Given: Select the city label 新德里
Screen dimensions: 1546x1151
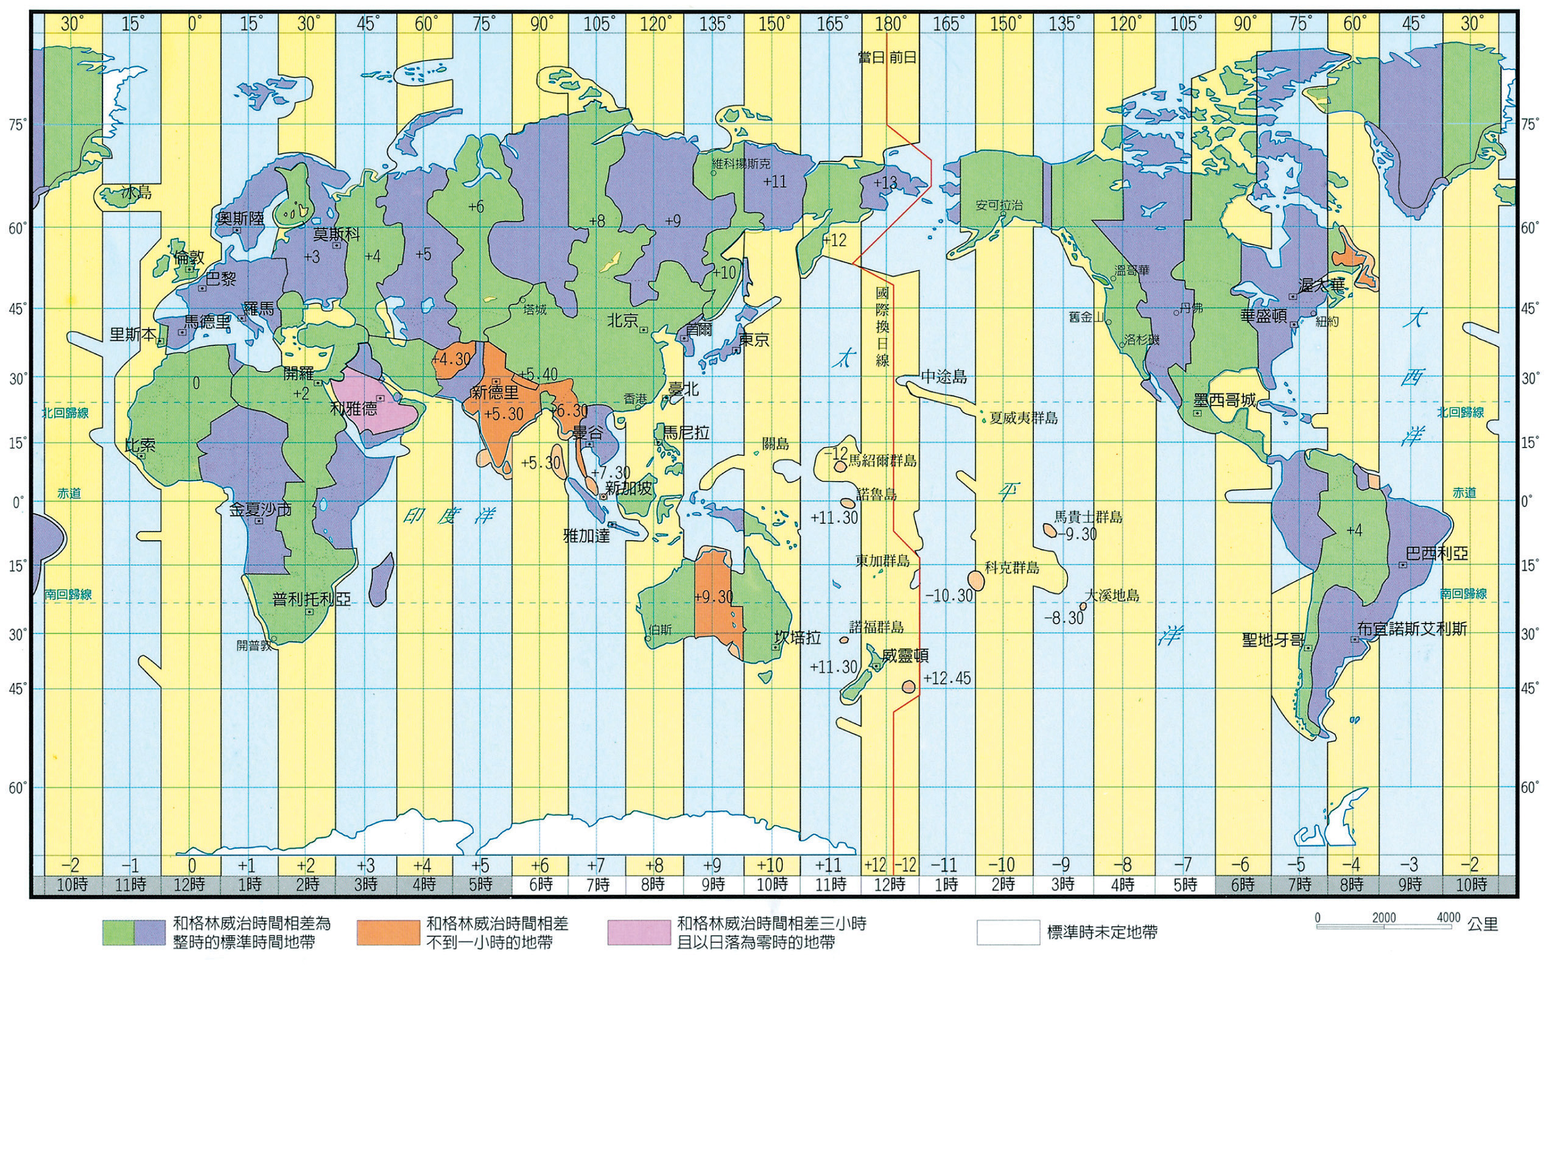Looking at the screenshot, I should click(x=496, y=393).
